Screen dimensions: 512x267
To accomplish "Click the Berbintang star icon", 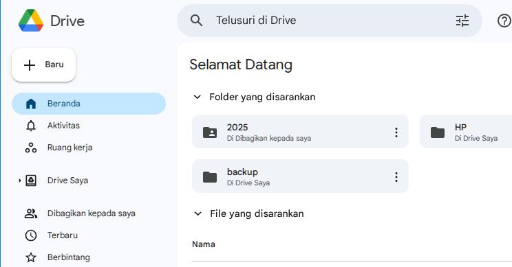I will (x=31, y=257).
